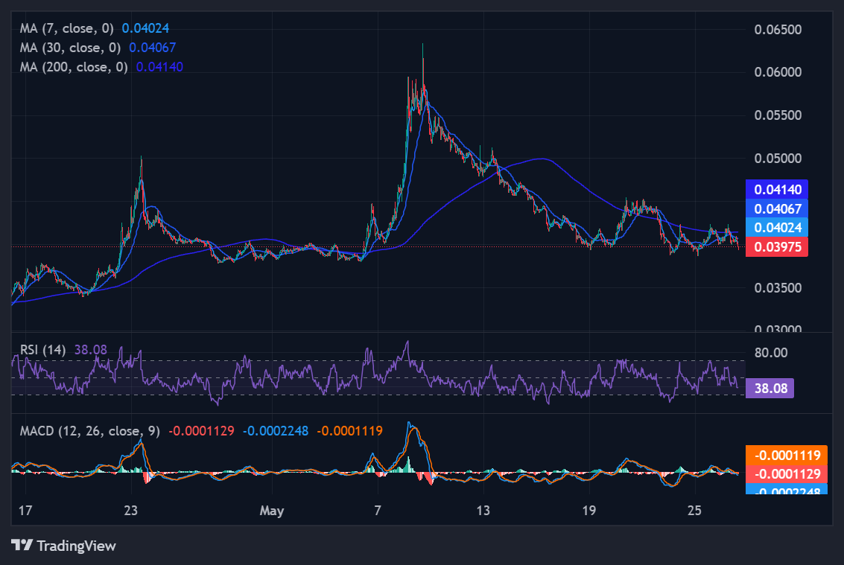Click the purple 38.08 RSI value tag
This screenshot has width=844, height=565.
tap(770, 388)
